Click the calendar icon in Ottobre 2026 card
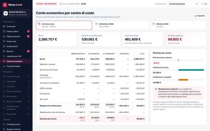The image size is (210, 131). coord(154,24)
